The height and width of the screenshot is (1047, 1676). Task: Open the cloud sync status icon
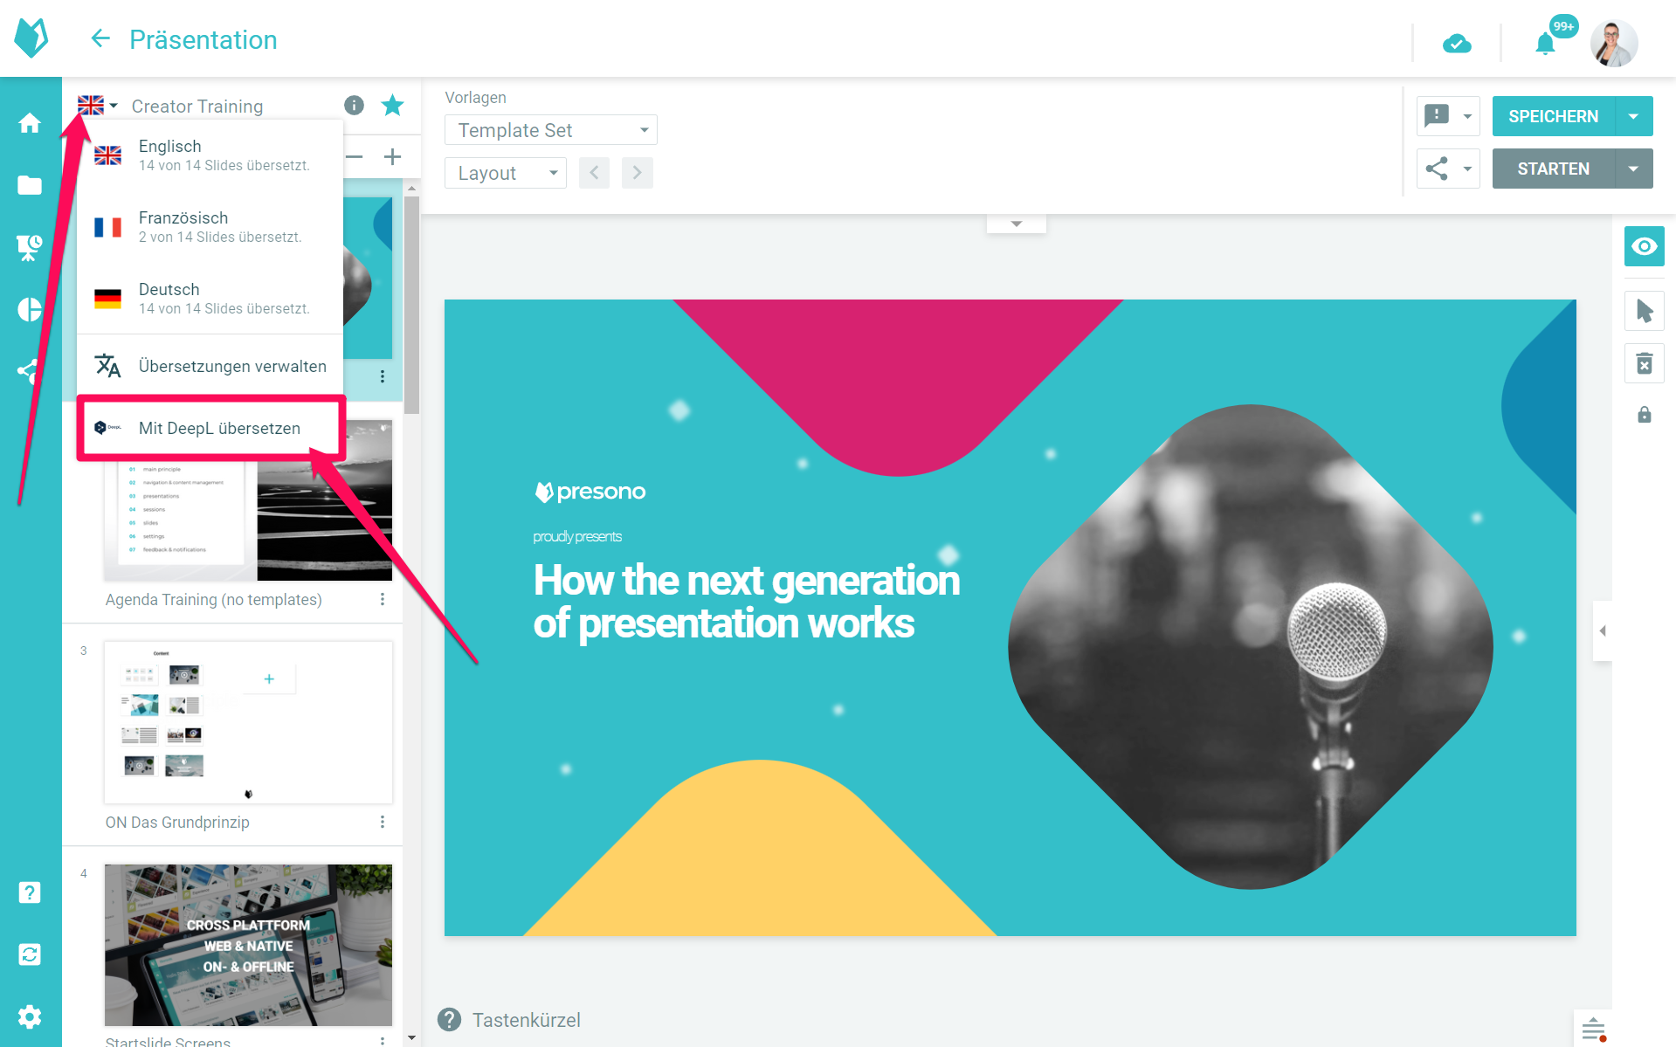[x=1457, y=43]
